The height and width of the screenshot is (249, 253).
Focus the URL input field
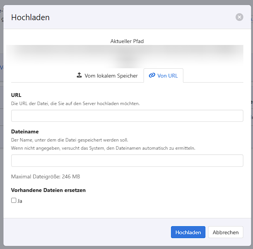point(127,116)
